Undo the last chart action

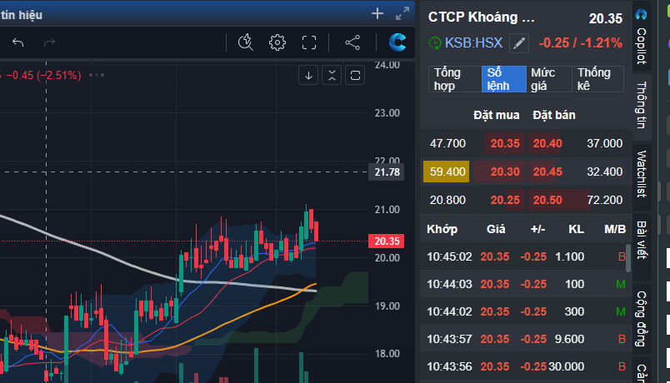[x=18, y=42]
